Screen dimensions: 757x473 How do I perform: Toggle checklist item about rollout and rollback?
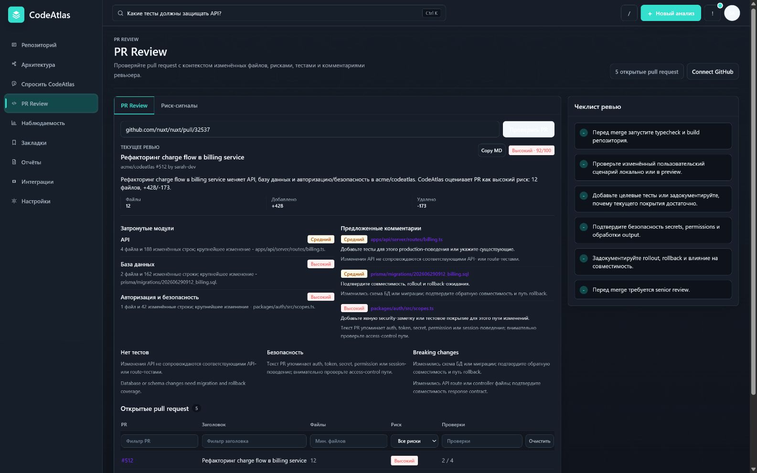pyautogui.click(x=584, y=258)
